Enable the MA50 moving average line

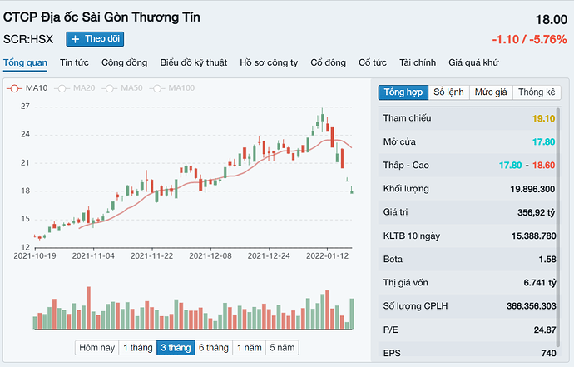125,88
